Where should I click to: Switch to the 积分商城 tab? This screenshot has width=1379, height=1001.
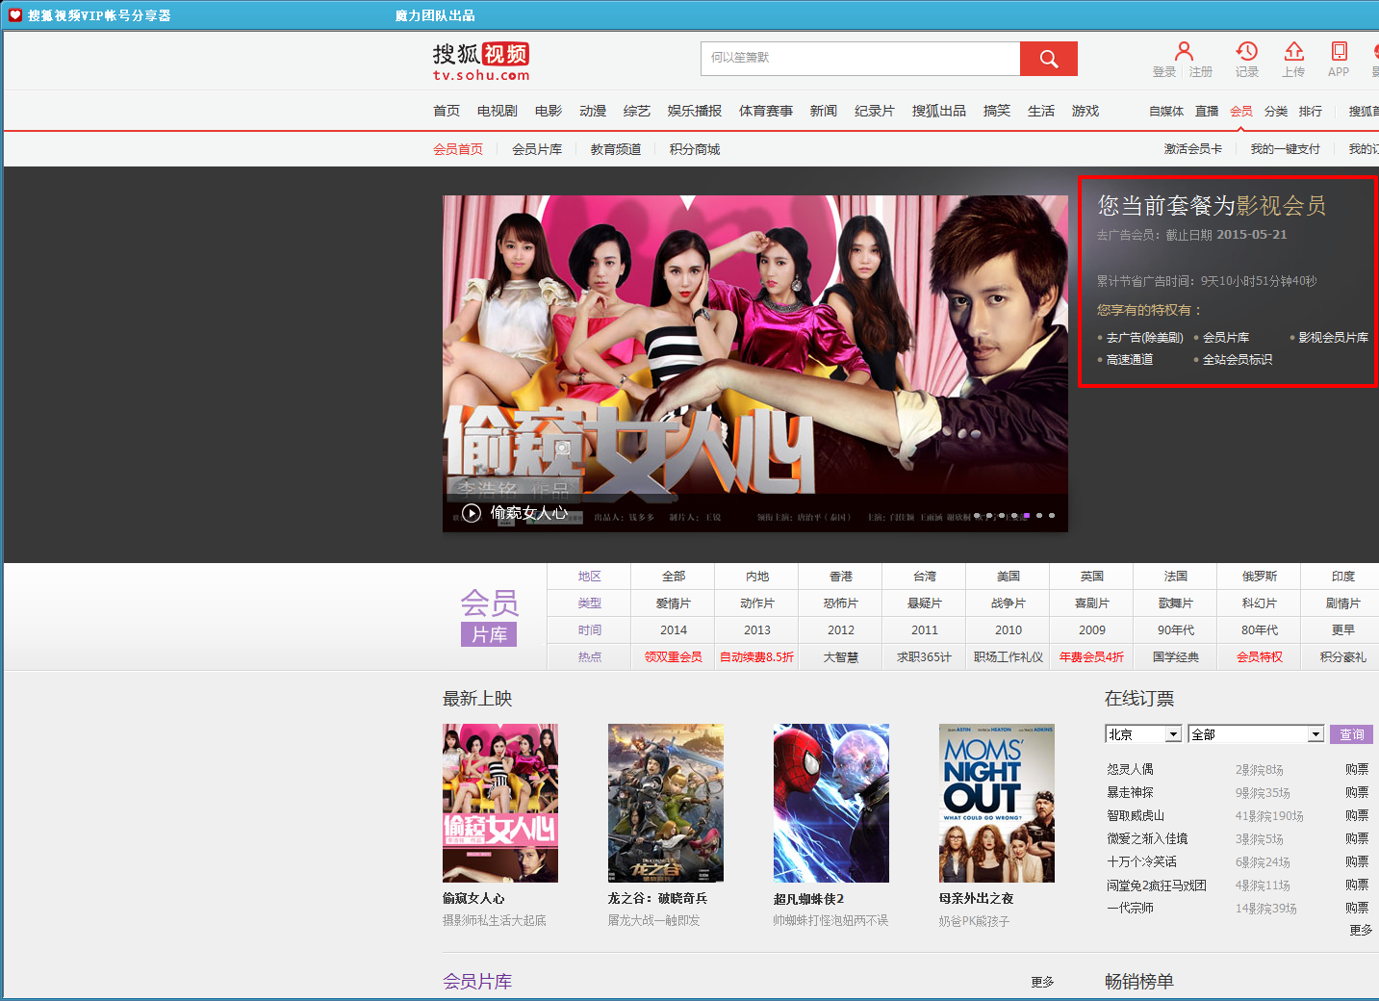695,149
